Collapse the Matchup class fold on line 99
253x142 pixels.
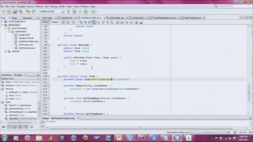pyautogui.click(x=49, y=45)
